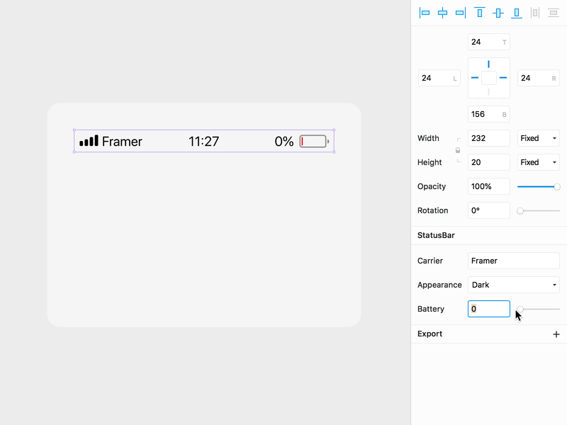567x425 pixels.
Task: Click the Carrier text field
Action: coord(513,261)
